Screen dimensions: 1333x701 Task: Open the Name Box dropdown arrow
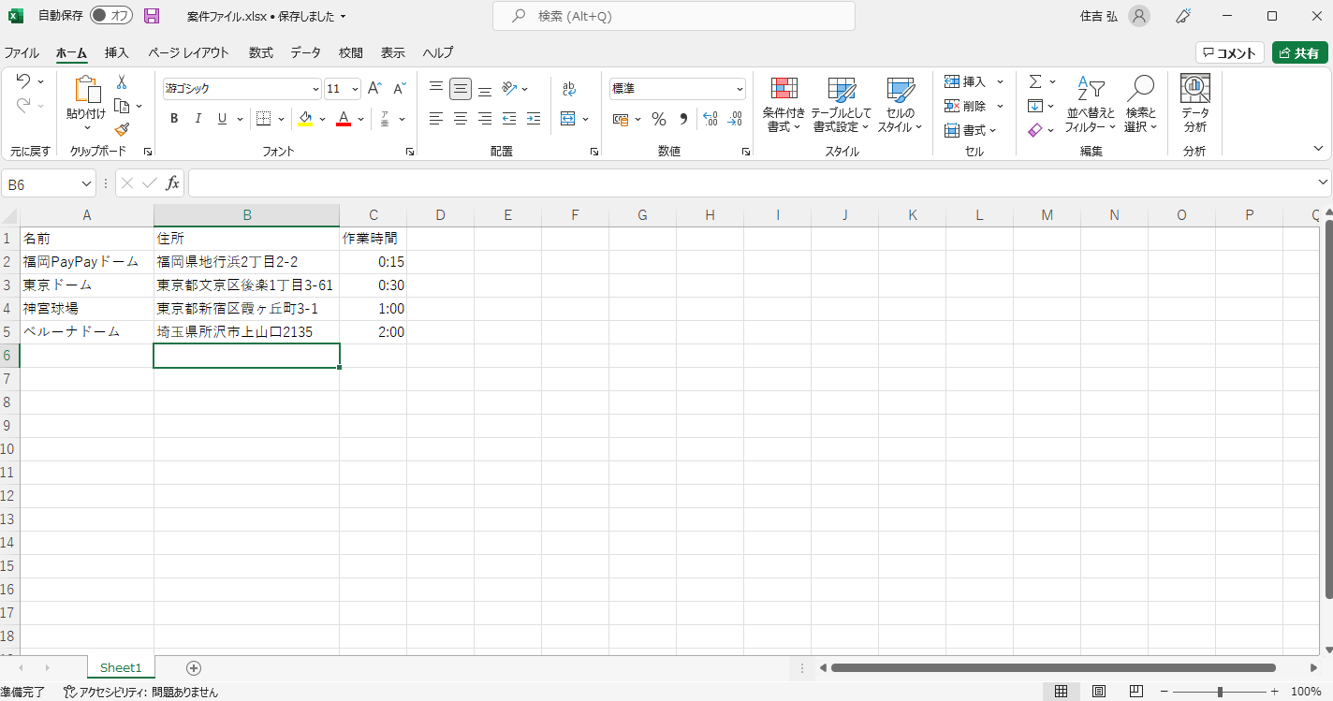click(87, 184)
